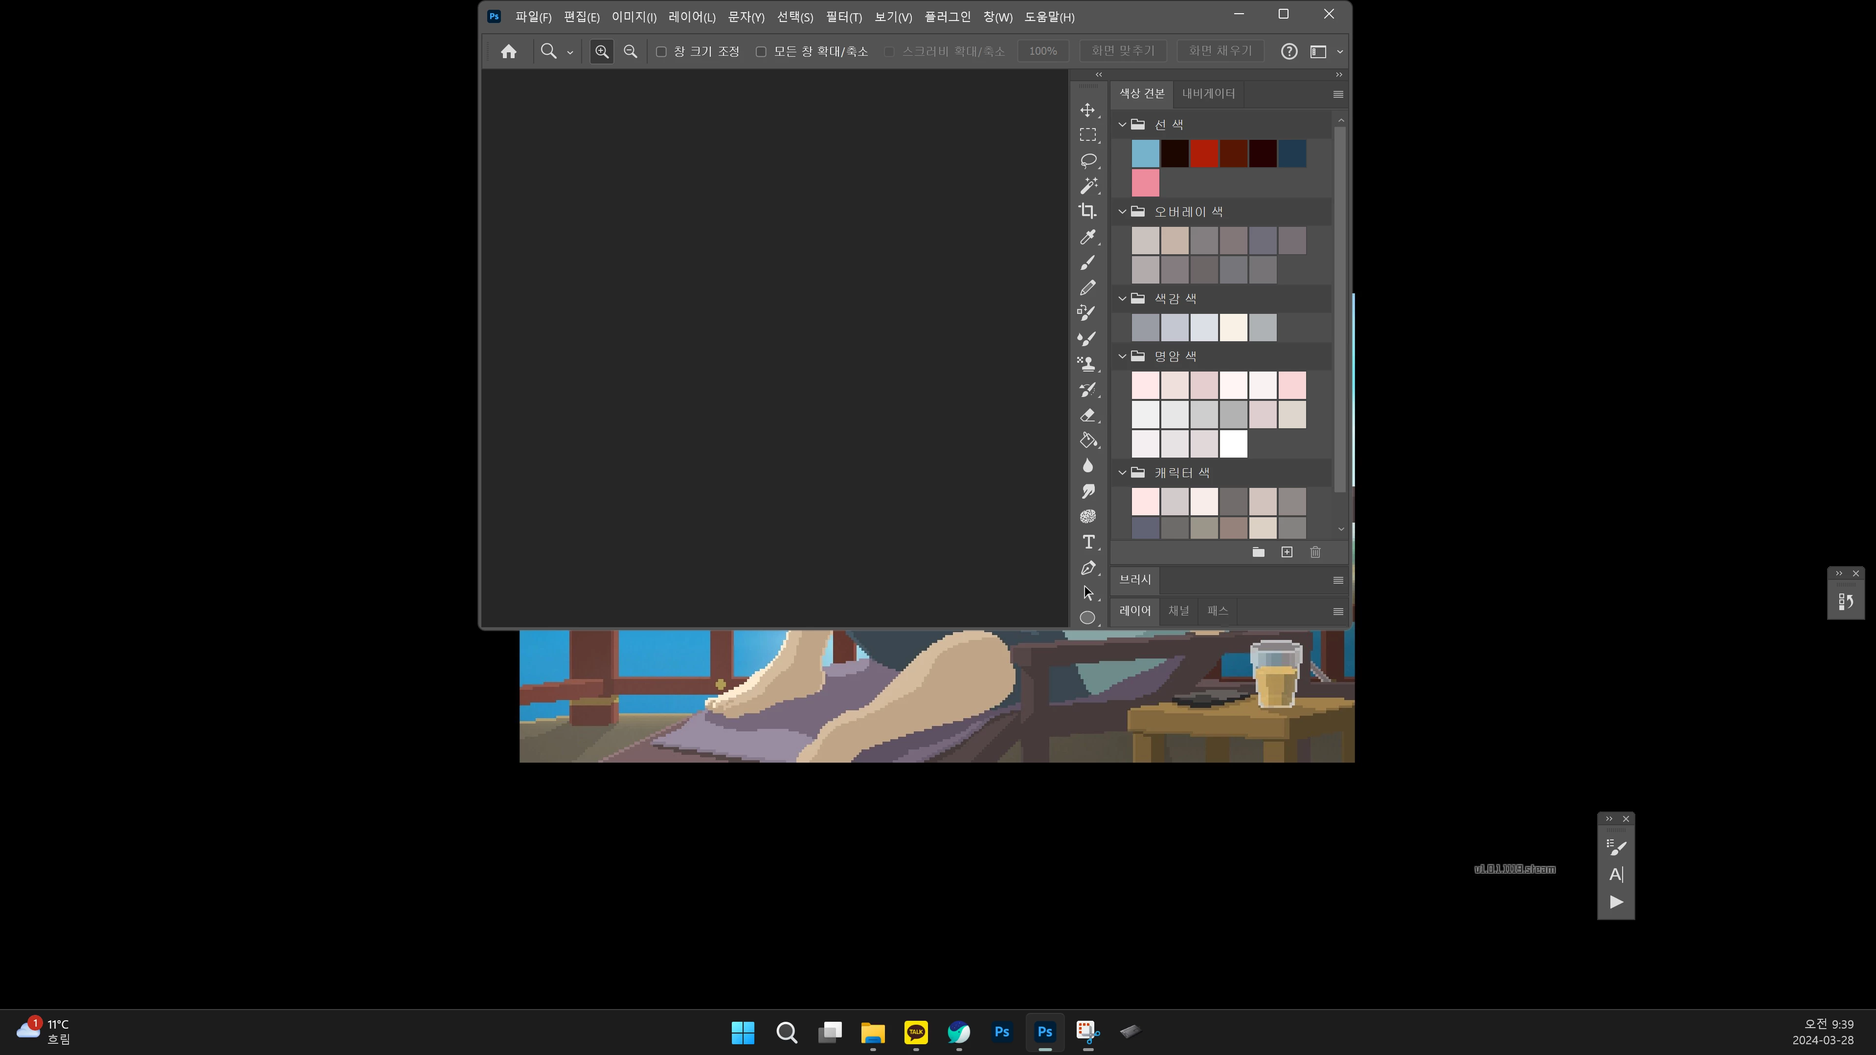Pick the pink swatch in 선 색
Screen dimensions: 1876x1055
click(x=1145, y=183)
